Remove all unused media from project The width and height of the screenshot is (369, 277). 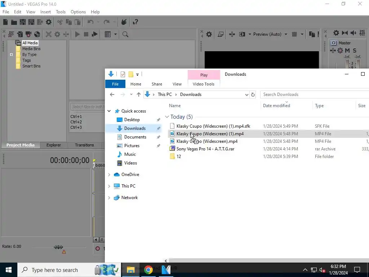click(x=11, y=34)
